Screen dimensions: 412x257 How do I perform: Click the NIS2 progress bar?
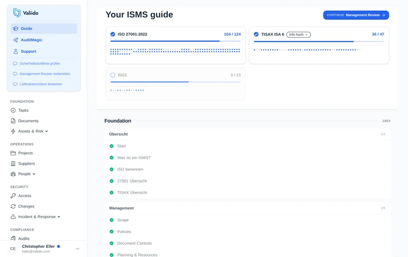(x=175, y=82)
